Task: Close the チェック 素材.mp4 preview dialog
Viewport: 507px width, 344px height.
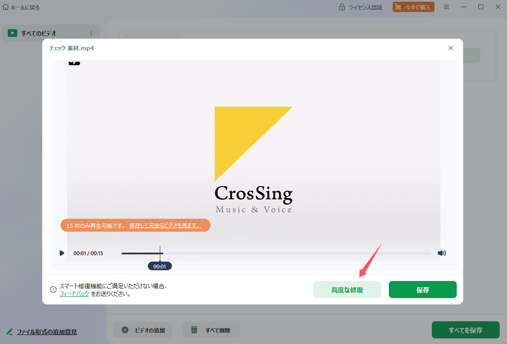Action: pos(450,48)
